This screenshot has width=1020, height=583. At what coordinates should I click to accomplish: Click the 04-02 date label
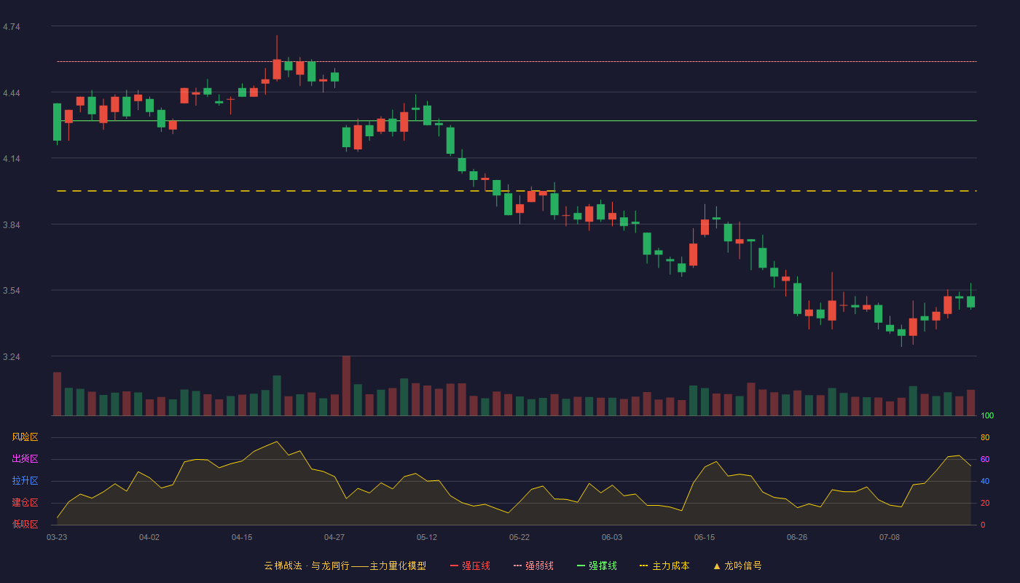click(149, 537)
